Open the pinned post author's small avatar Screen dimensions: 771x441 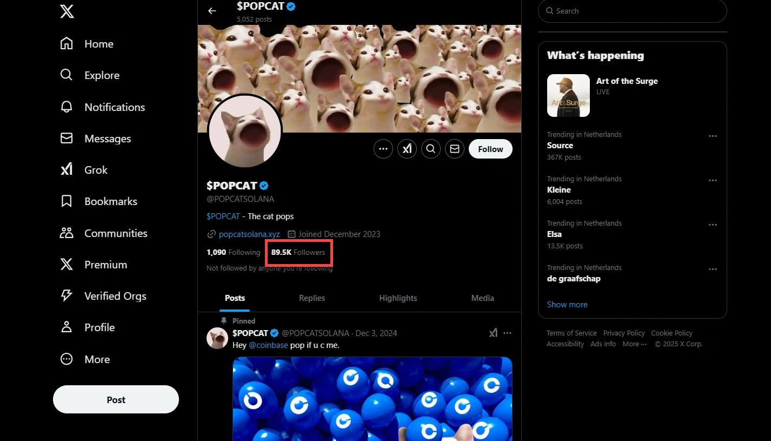tap(217, 338)
